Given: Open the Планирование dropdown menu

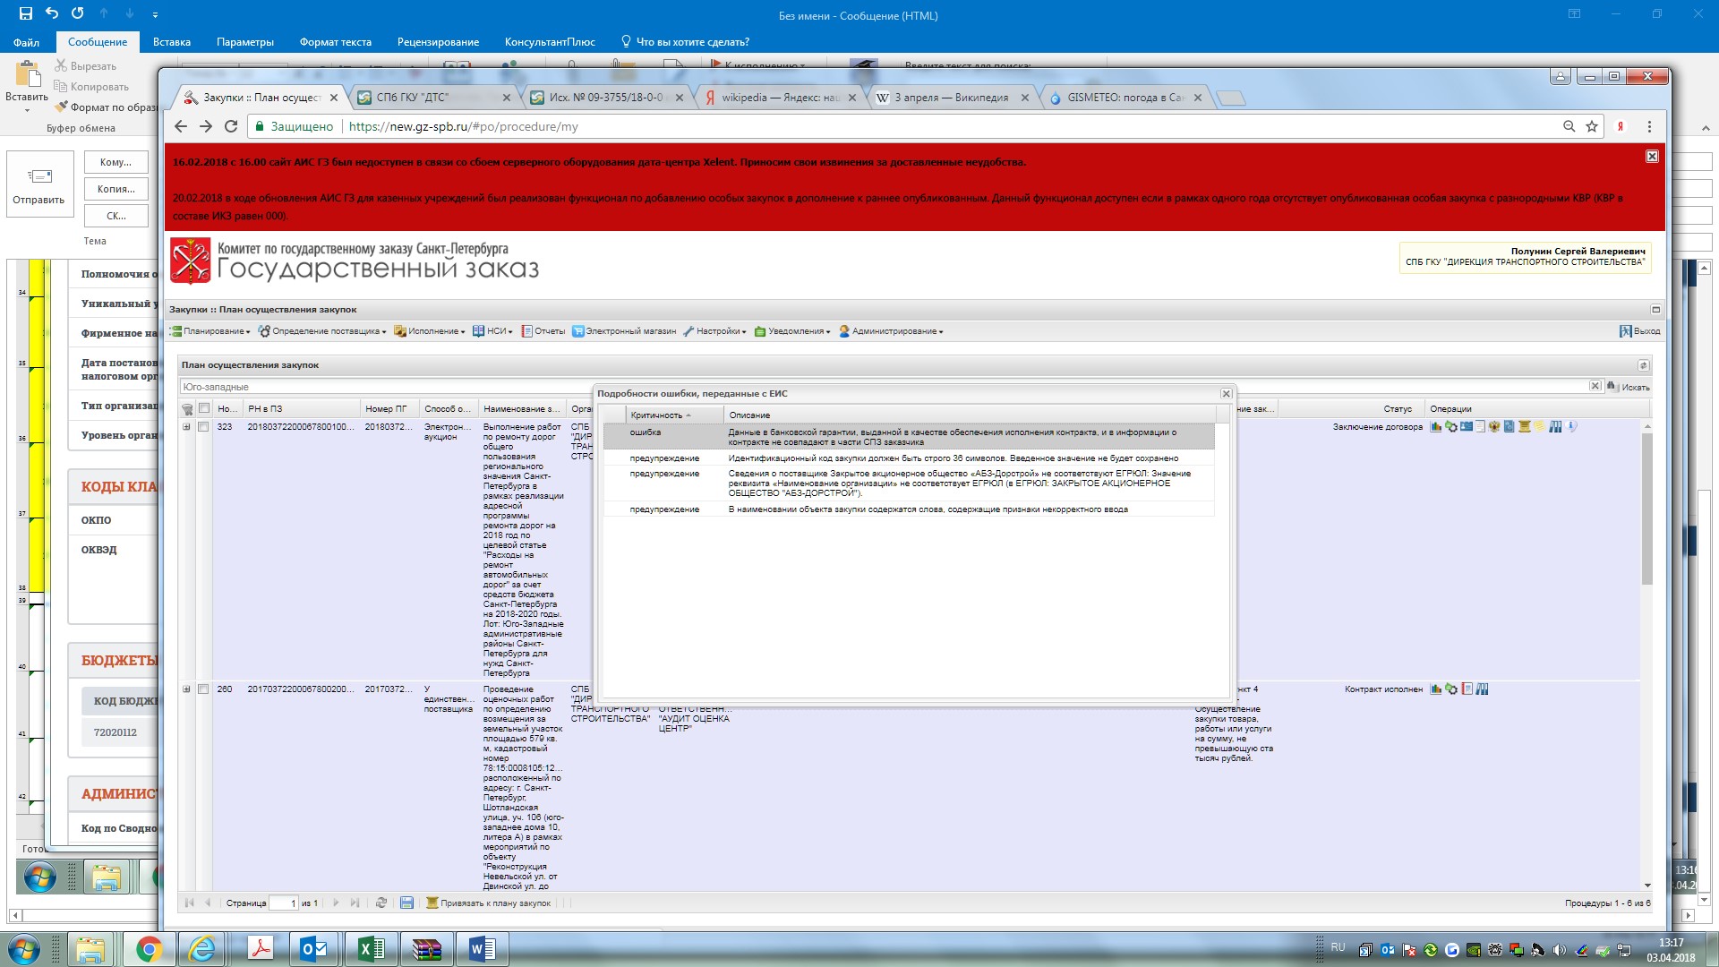Looking at the screenshot, I should tap(211, 331).
